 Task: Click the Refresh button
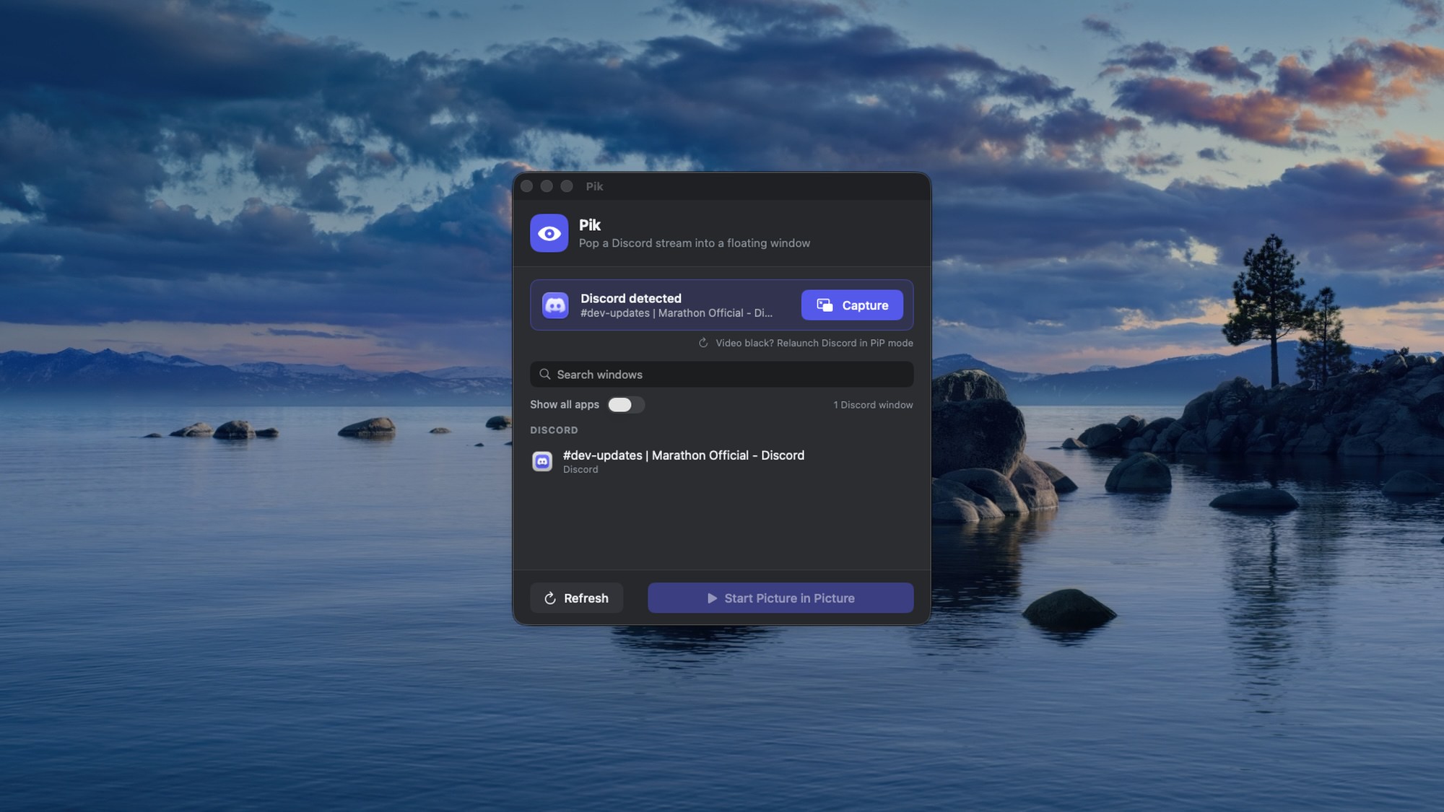576,598
